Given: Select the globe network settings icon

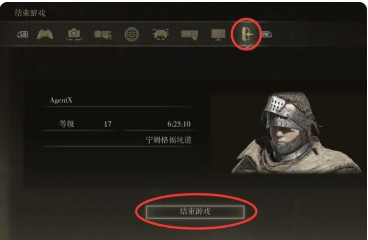Looking at the screenshot, I should (x=131, y=34).
